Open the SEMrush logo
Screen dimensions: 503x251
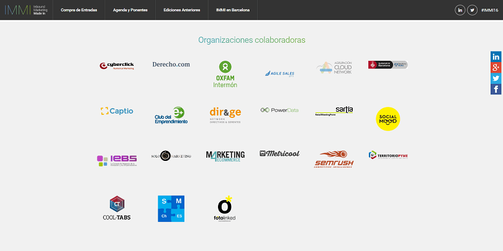click(x=334, y=159)
